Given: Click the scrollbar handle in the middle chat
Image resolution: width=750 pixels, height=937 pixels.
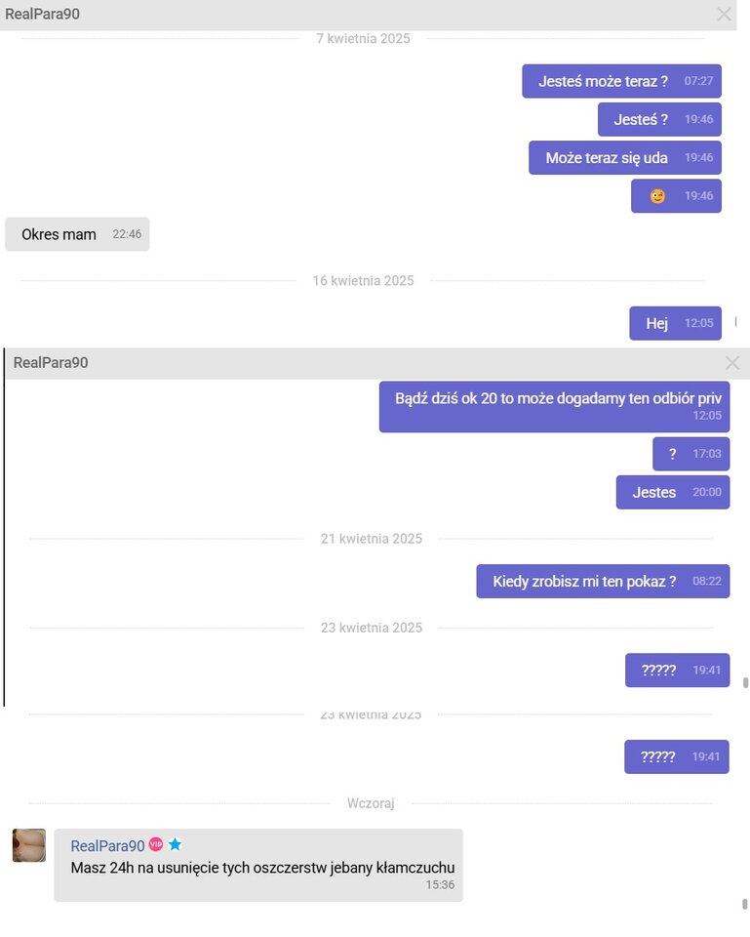Looking at the screenshot, I should click(745, 682).
